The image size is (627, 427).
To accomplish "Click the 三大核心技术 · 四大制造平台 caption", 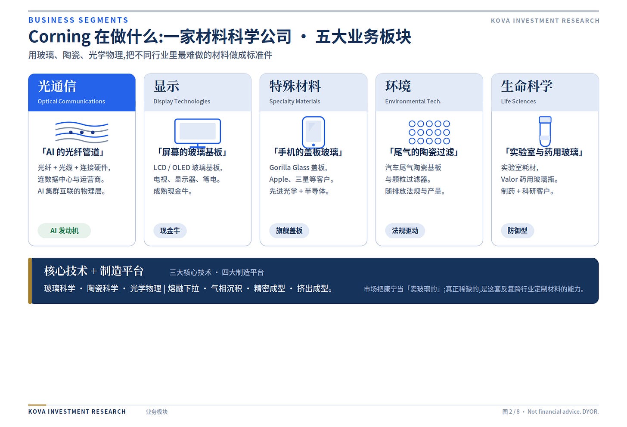I will (x=217, y=272).
